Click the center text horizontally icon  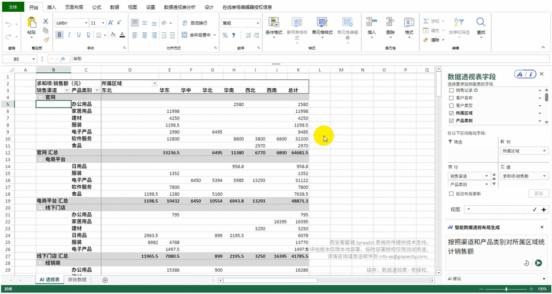coord(144,35)
